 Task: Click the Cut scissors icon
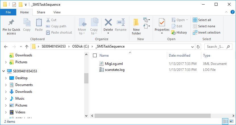pos(48,20)
